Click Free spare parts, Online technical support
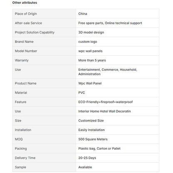The image size is (173, 173). pos(110,23)
